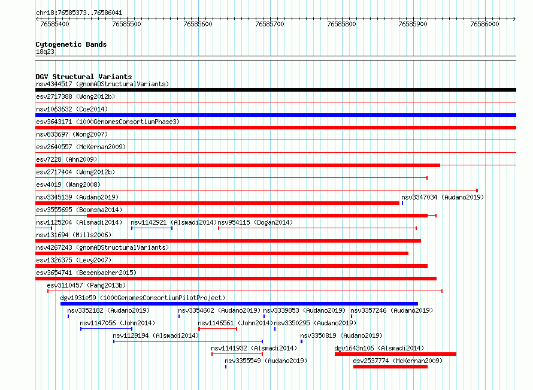The height and width of the screenshot is (390, 533).
Task: Click the small blue nsv3347034 marker
Action: point(402,203)
